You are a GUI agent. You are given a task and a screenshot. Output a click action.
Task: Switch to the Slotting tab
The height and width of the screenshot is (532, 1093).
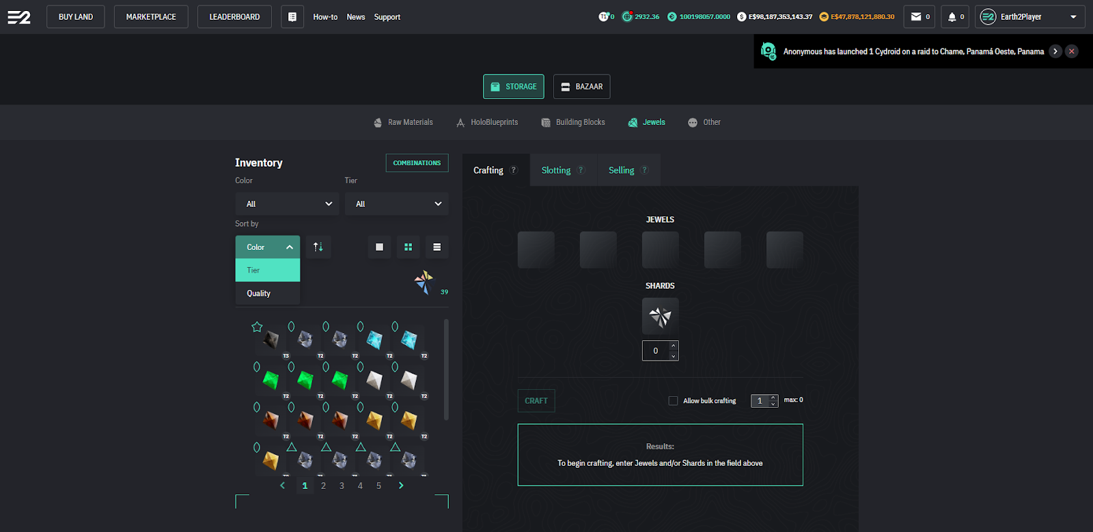[x=556, y=171]
